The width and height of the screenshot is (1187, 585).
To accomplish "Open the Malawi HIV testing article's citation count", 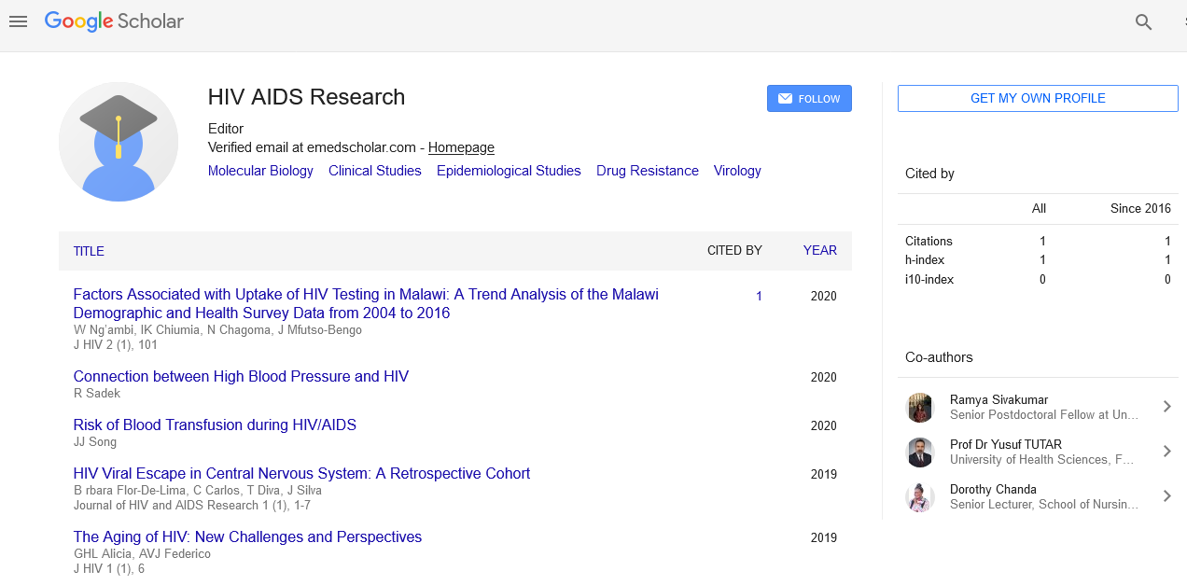I will click(759, 296).
